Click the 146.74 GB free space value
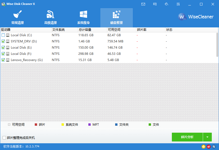This screenshot has width=219, height=150. (x=115, y=48)
